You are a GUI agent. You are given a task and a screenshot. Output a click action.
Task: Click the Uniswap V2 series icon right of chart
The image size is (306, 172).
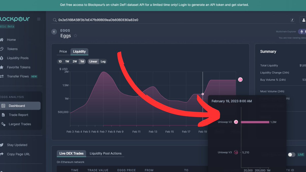click(240, 80)
